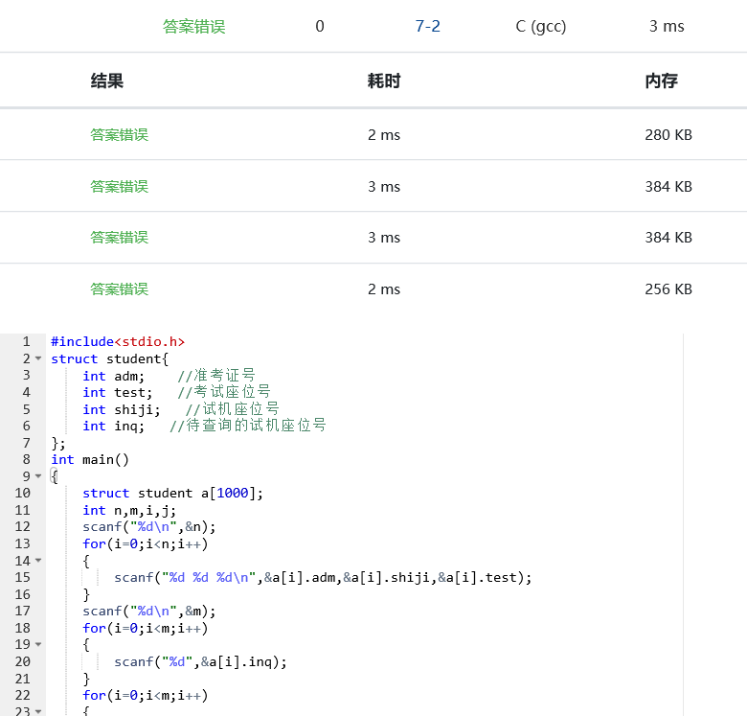Click the int n,m,i,j; declaration line

coord(129,511)
